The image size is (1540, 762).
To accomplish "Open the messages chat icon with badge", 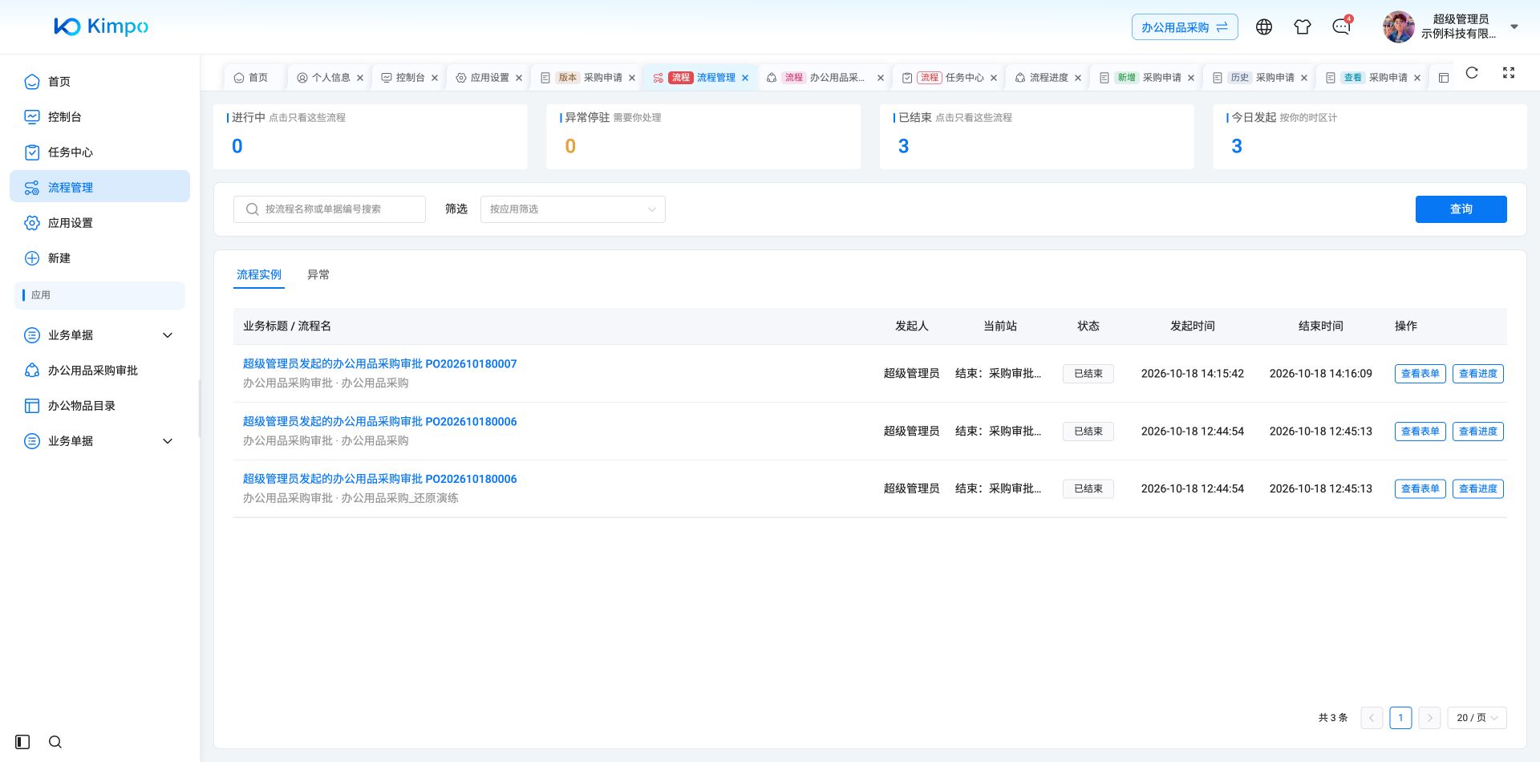I will click(1342, 26).
